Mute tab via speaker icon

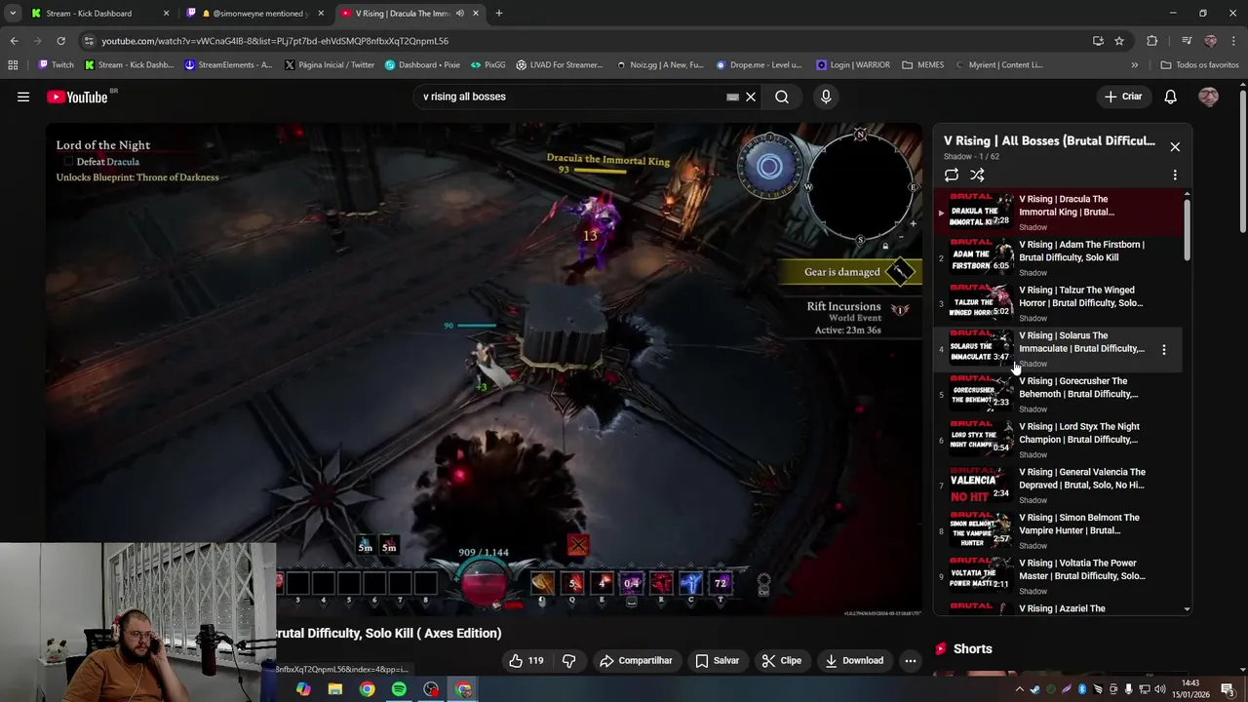[459, 14]
